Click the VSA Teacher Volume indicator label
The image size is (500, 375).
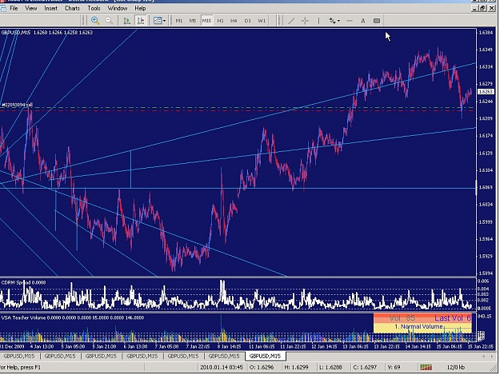point(72,317)
